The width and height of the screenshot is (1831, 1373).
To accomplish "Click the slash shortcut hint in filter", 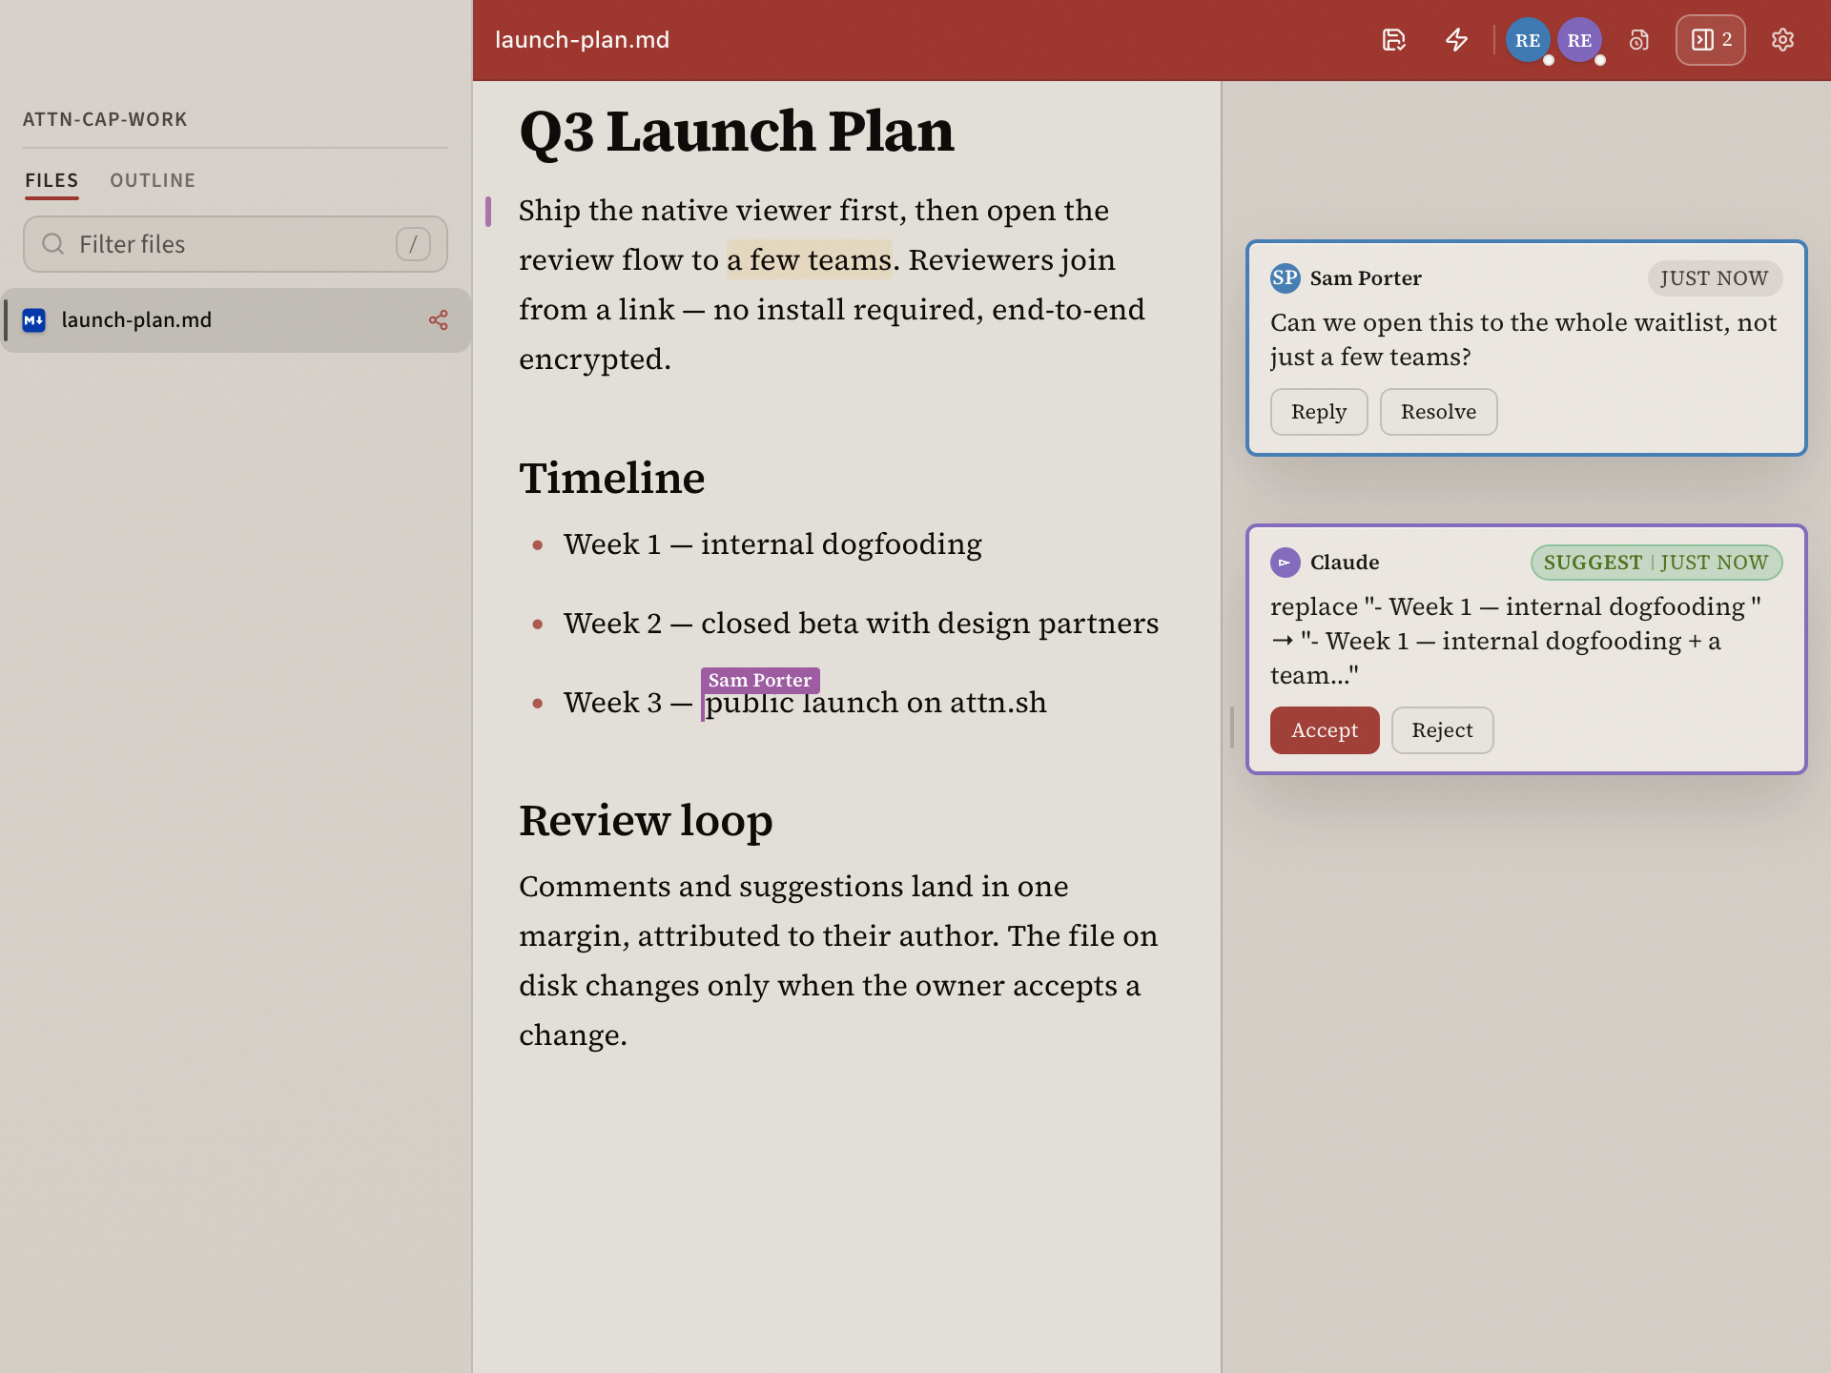I will (x=413, y=244).
